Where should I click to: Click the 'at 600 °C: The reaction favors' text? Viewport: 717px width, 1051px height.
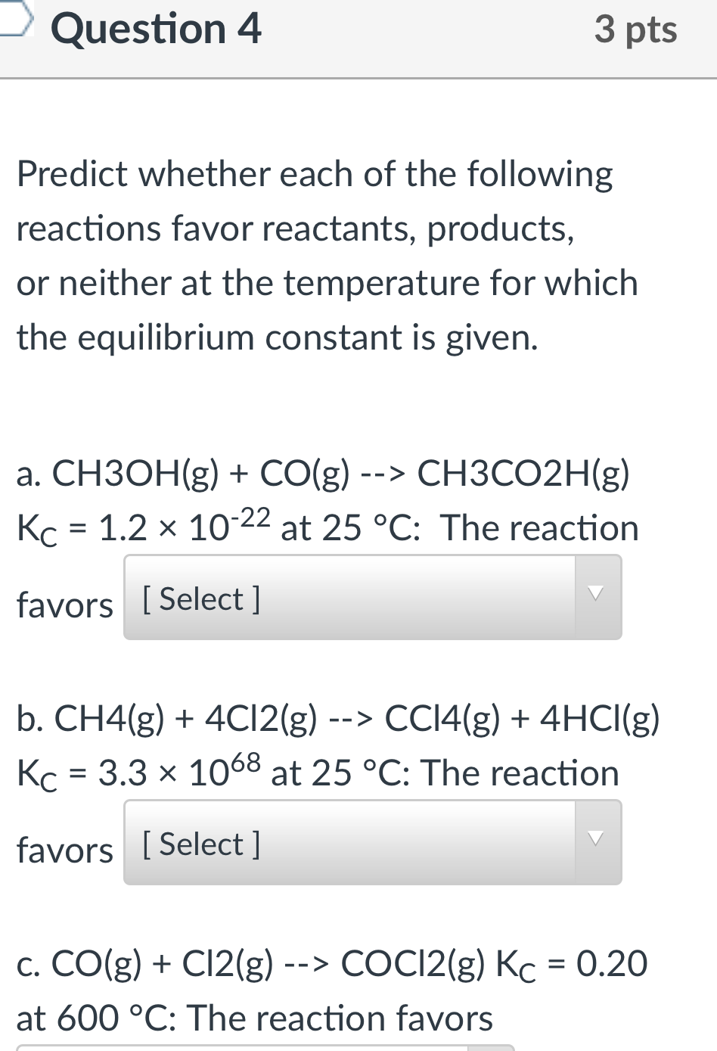pyautogui.click(x=255, y=1018)
